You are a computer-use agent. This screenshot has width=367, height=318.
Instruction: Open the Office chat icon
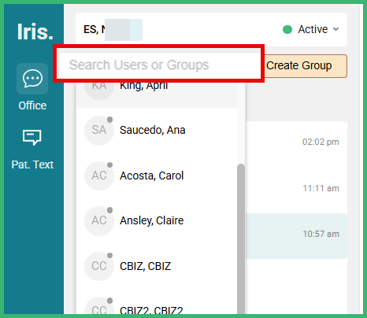click(x=32, y=79)
